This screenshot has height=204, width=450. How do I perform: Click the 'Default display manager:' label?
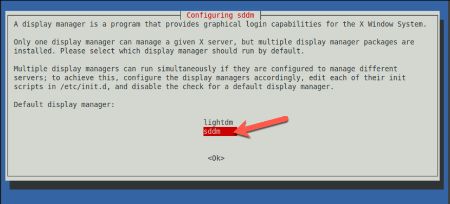point(64,105)
